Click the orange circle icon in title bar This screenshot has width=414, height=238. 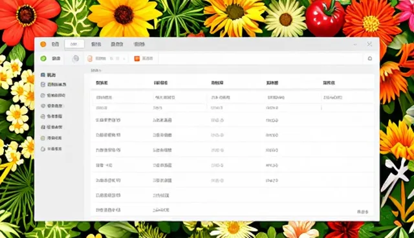click(x=43, y=45)
